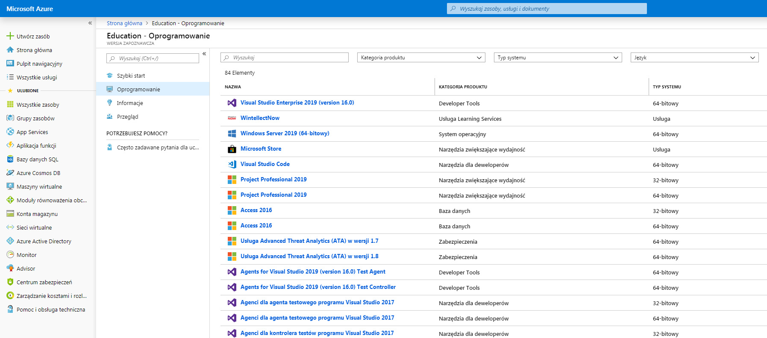Image resolution: width=767 pixels, height=338 pixels.
Task: Click the Wszystkie usługi list icon
Action: tap(10, 77)
